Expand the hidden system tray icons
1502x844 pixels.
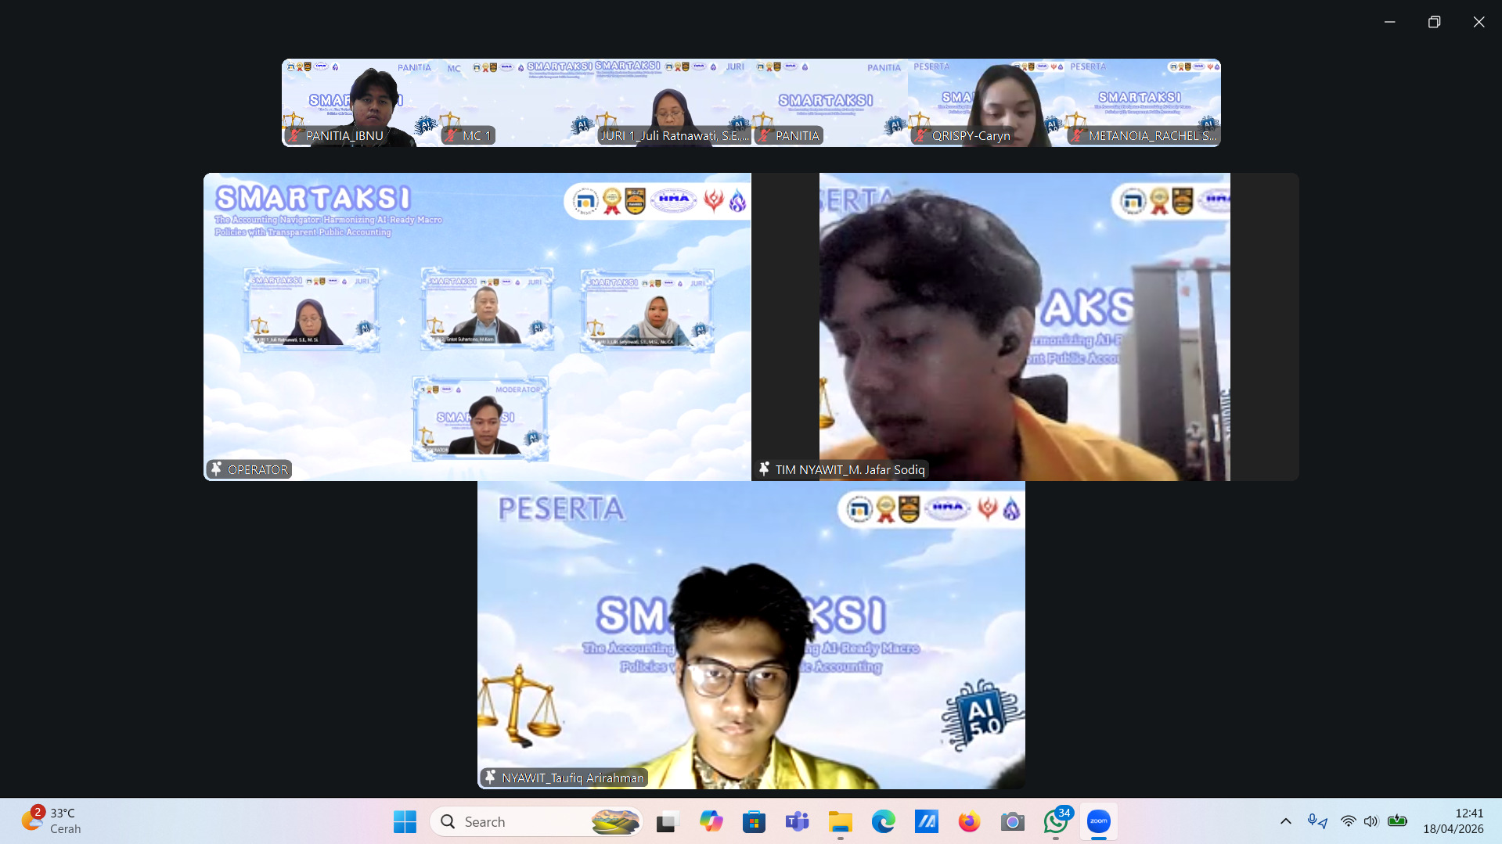tap(1285, 821)
